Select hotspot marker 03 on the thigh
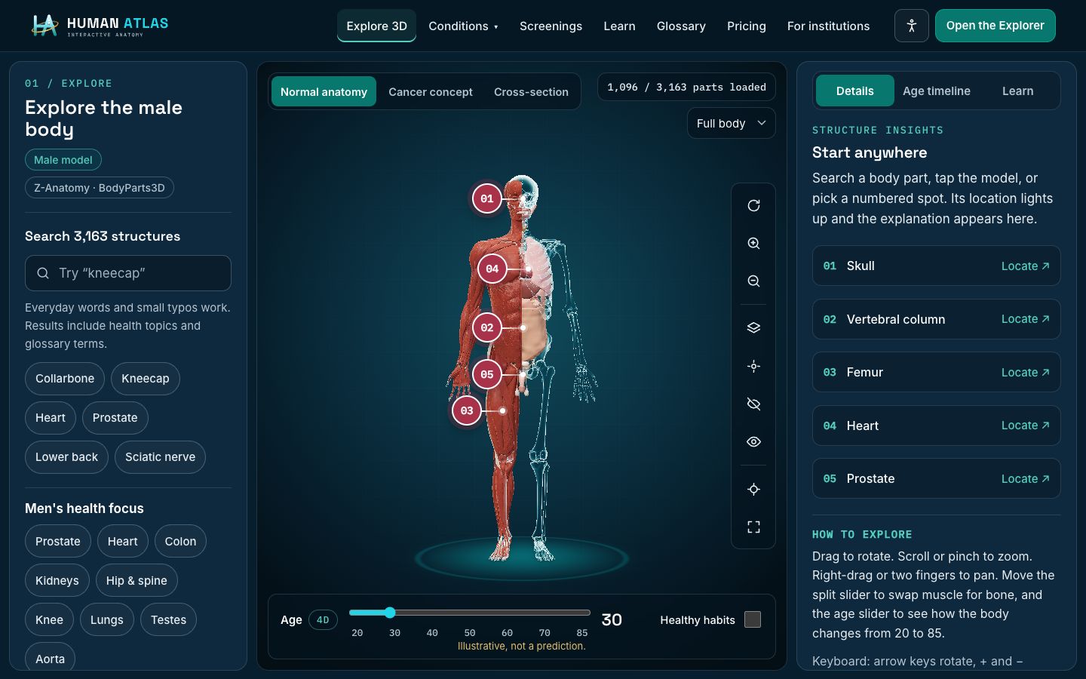The width and height of the screenshot is (1086, 679). coord(467,410)
